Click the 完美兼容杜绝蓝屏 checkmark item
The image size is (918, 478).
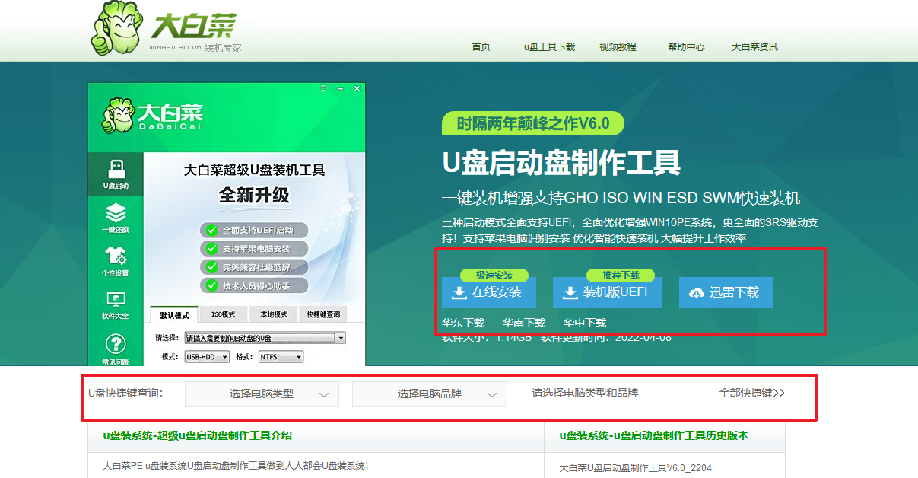(254, 267)
